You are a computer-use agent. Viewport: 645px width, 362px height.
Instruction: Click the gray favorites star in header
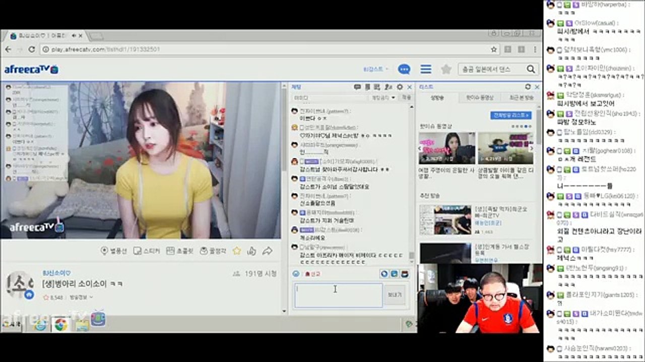(446, 69)
